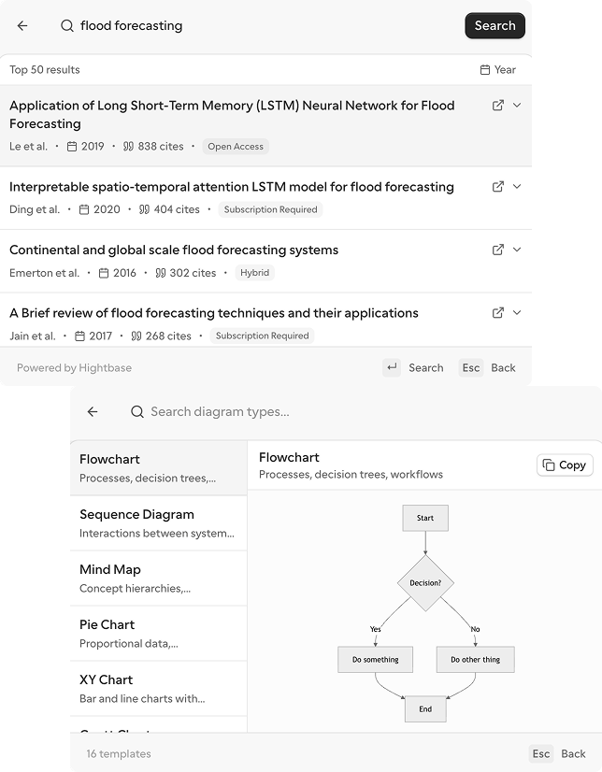This screenshot has height=772, width=602.
Task: Click the magnifier icon beside diagram search
Action: tap(137, 411)
